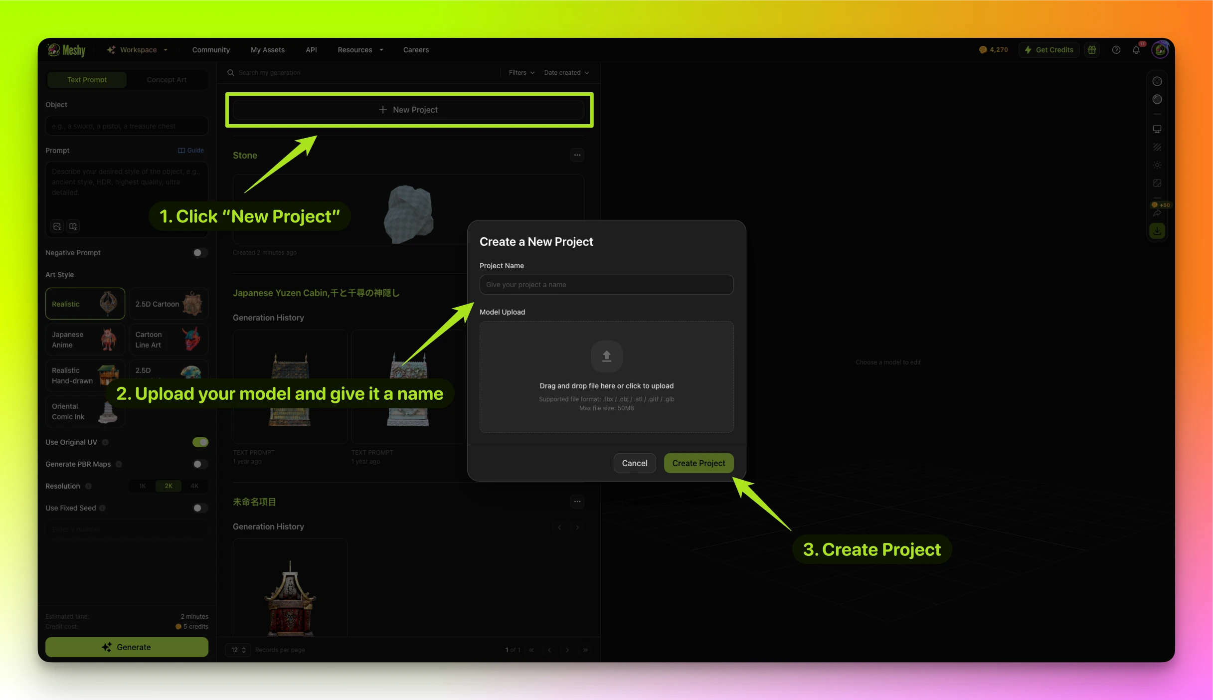Cancel the new project dialog
Viewport: 1213px width, 700px height.
[x=634, y=463]
